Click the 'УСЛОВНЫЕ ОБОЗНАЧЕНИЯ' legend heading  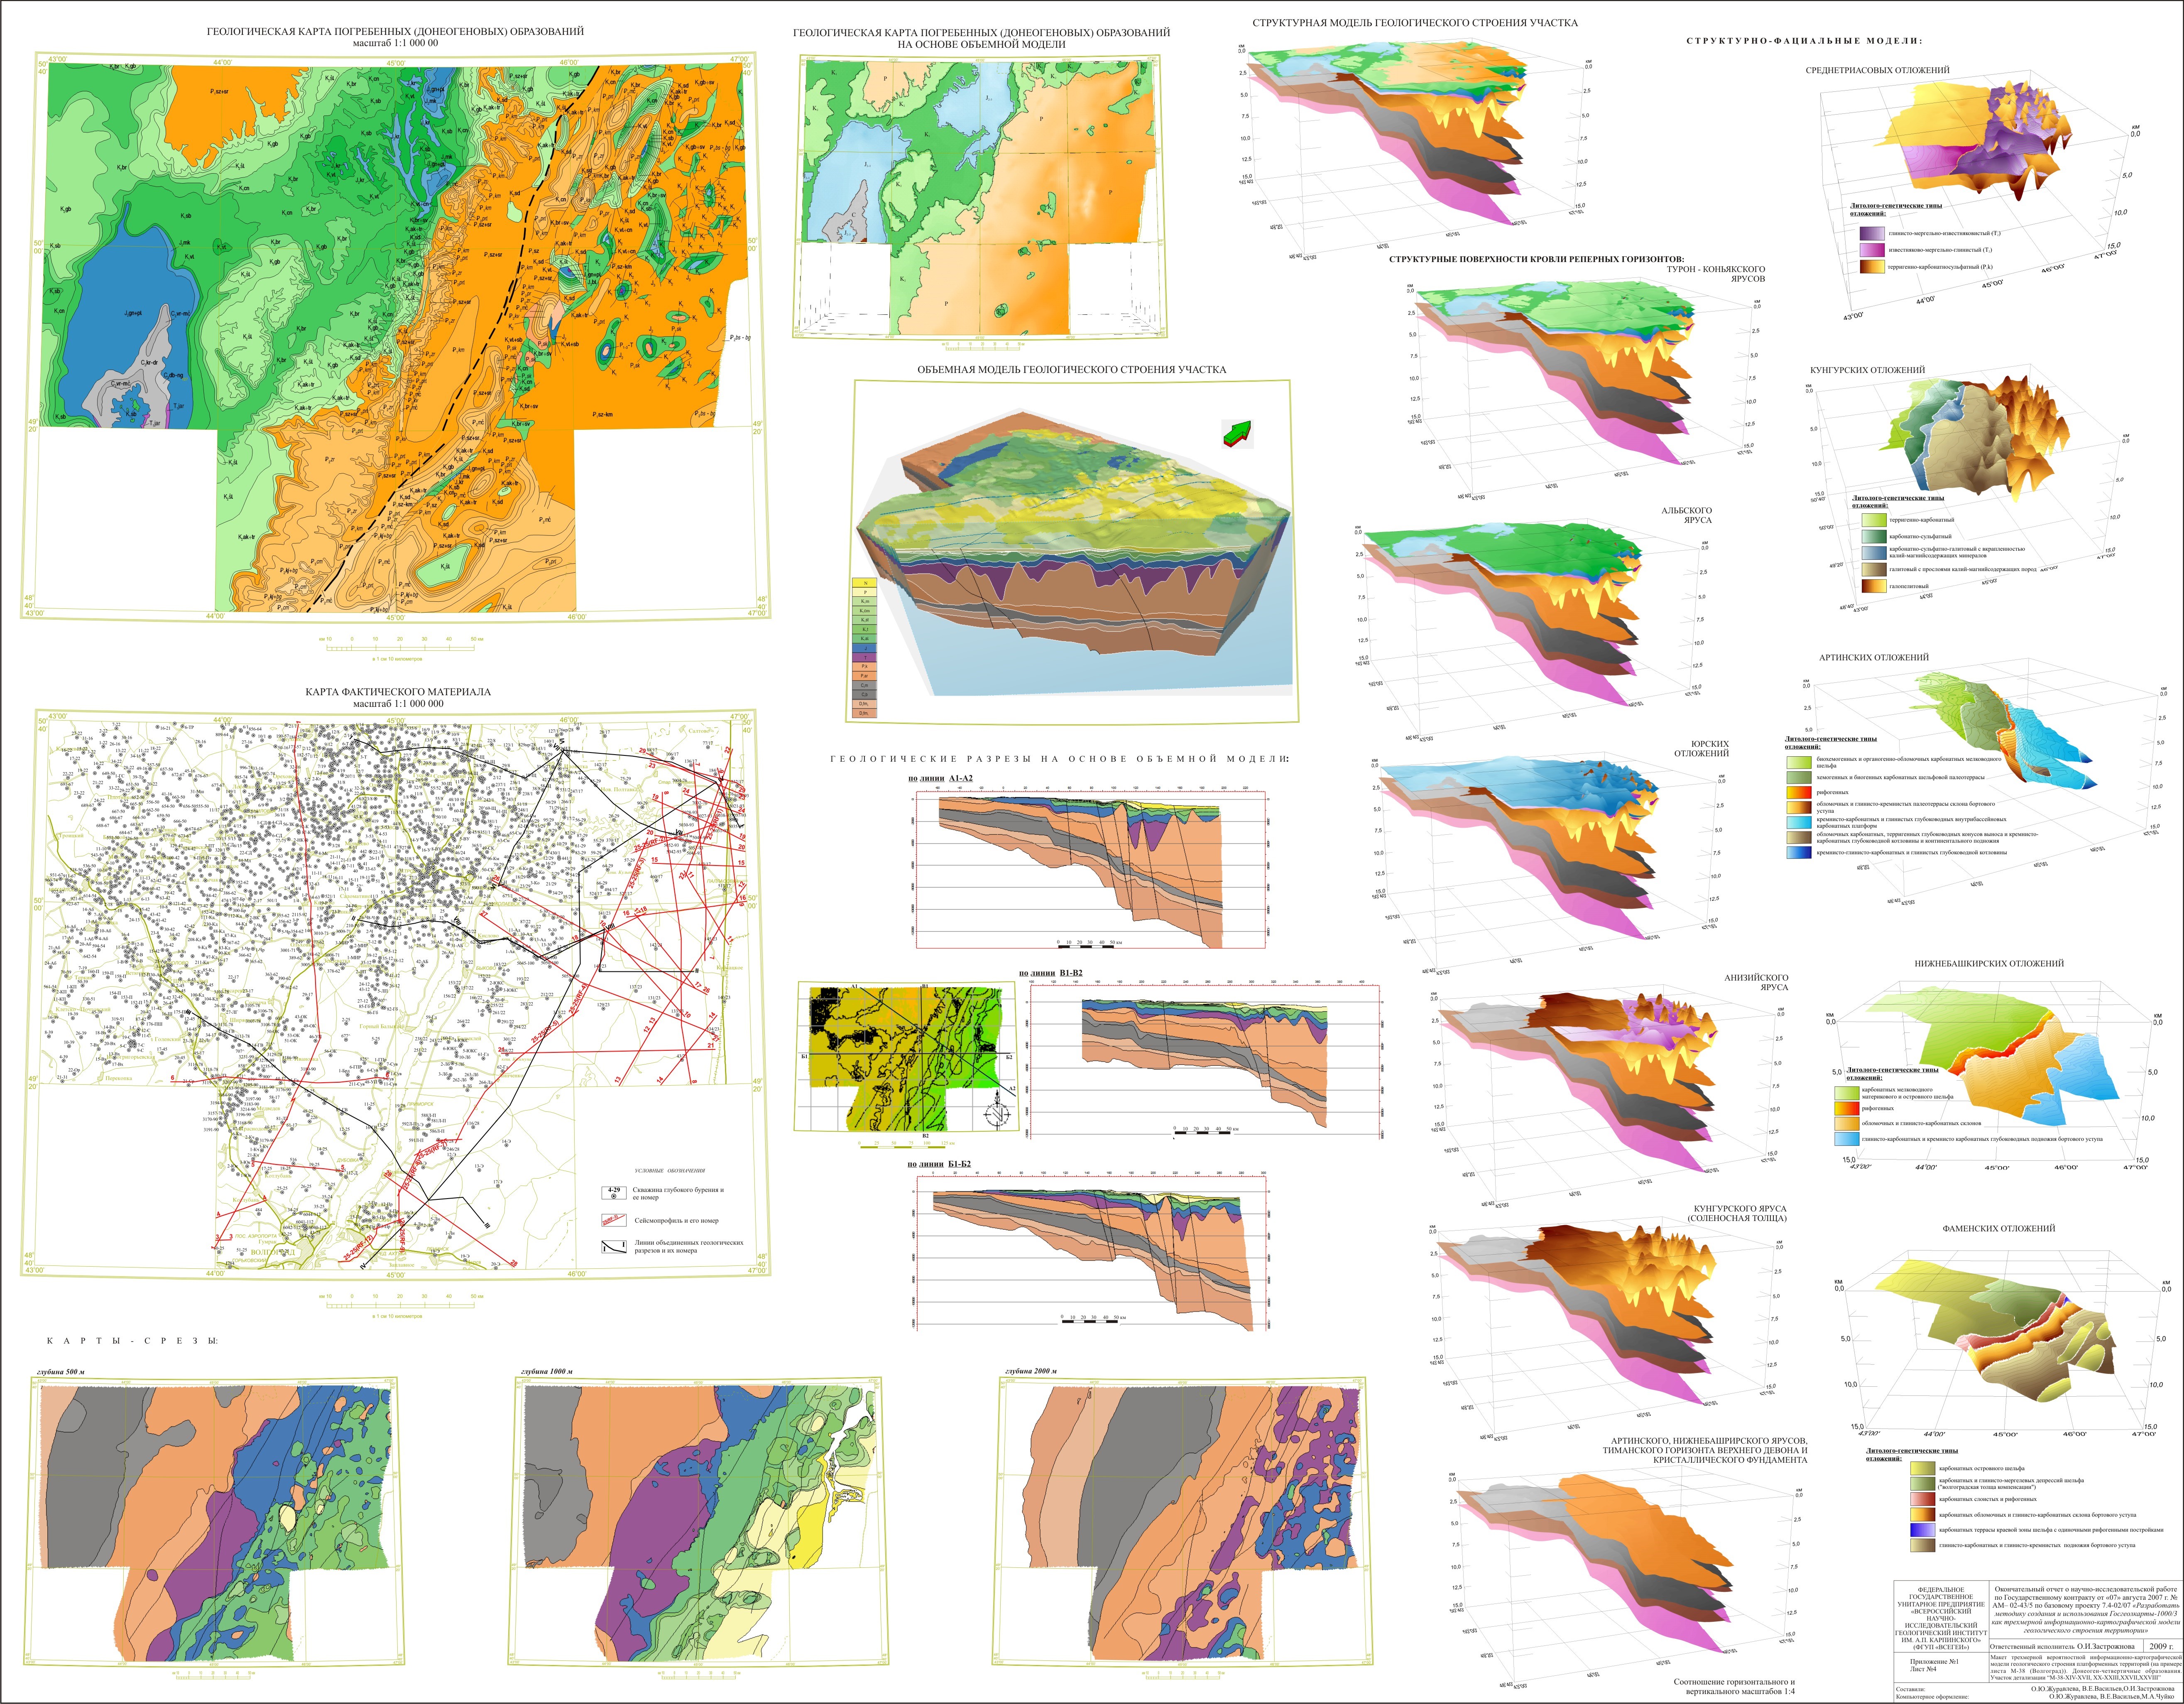pyautogui.click(x=670, y=1171)
